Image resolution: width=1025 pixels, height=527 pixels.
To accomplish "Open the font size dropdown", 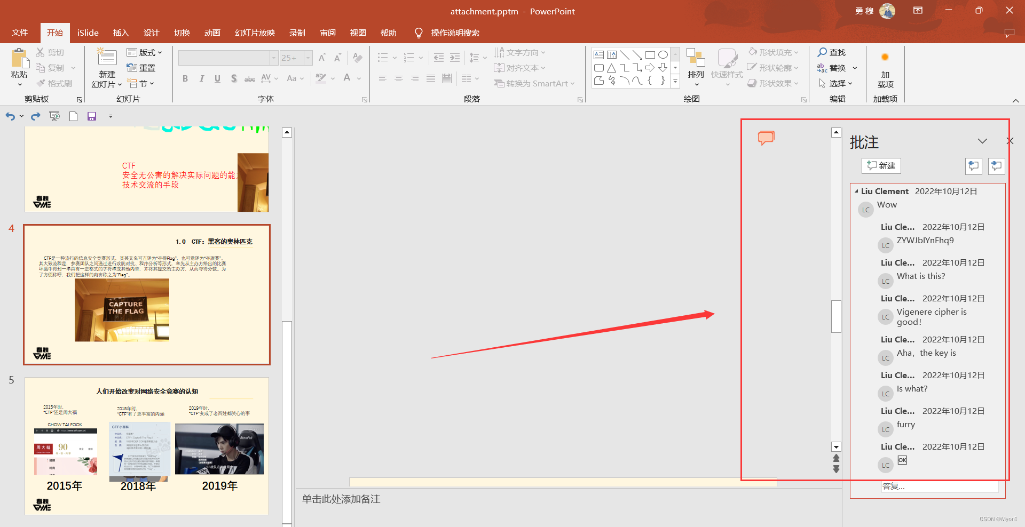I will pyautogui.click(x=308, y=58).
